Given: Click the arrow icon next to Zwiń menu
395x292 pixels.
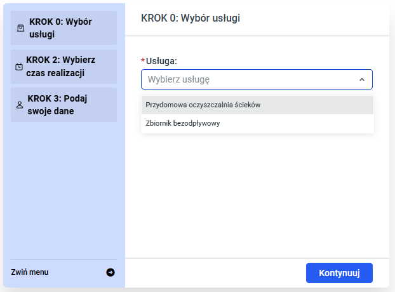Looking at the screenshot, I should pos(110,272).
